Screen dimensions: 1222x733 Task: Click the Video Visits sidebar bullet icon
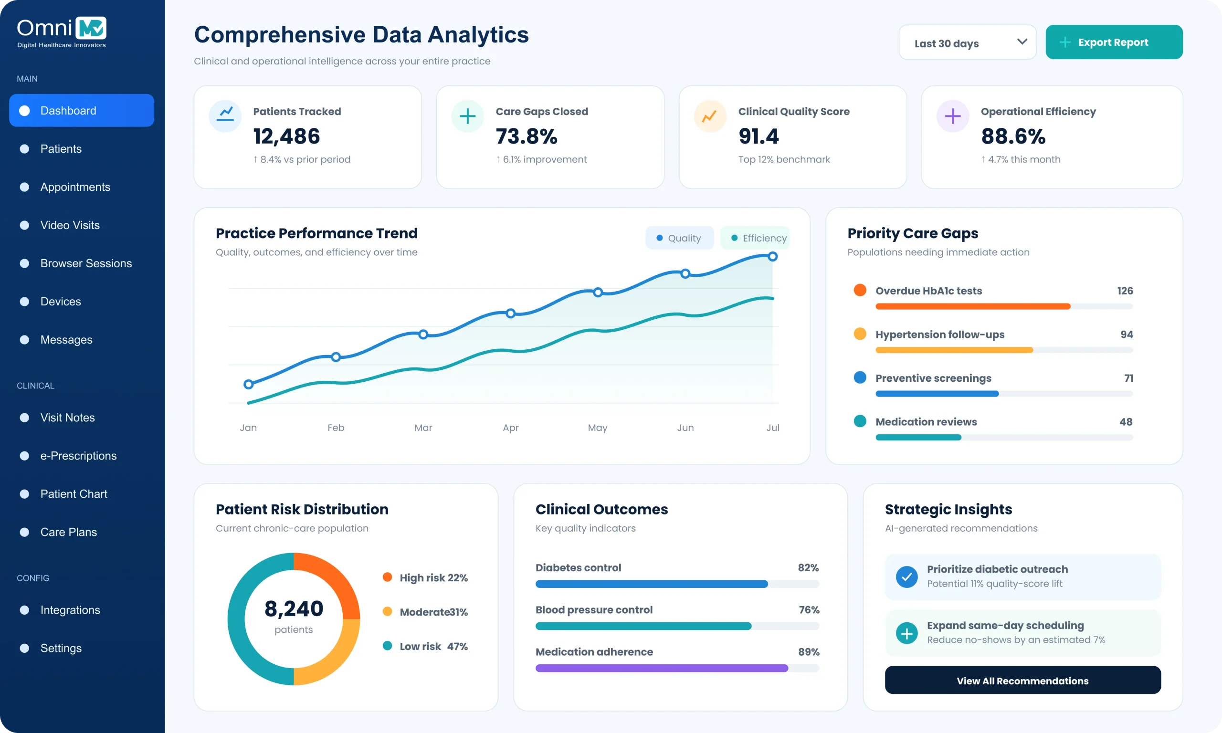[x=24, y=225]
